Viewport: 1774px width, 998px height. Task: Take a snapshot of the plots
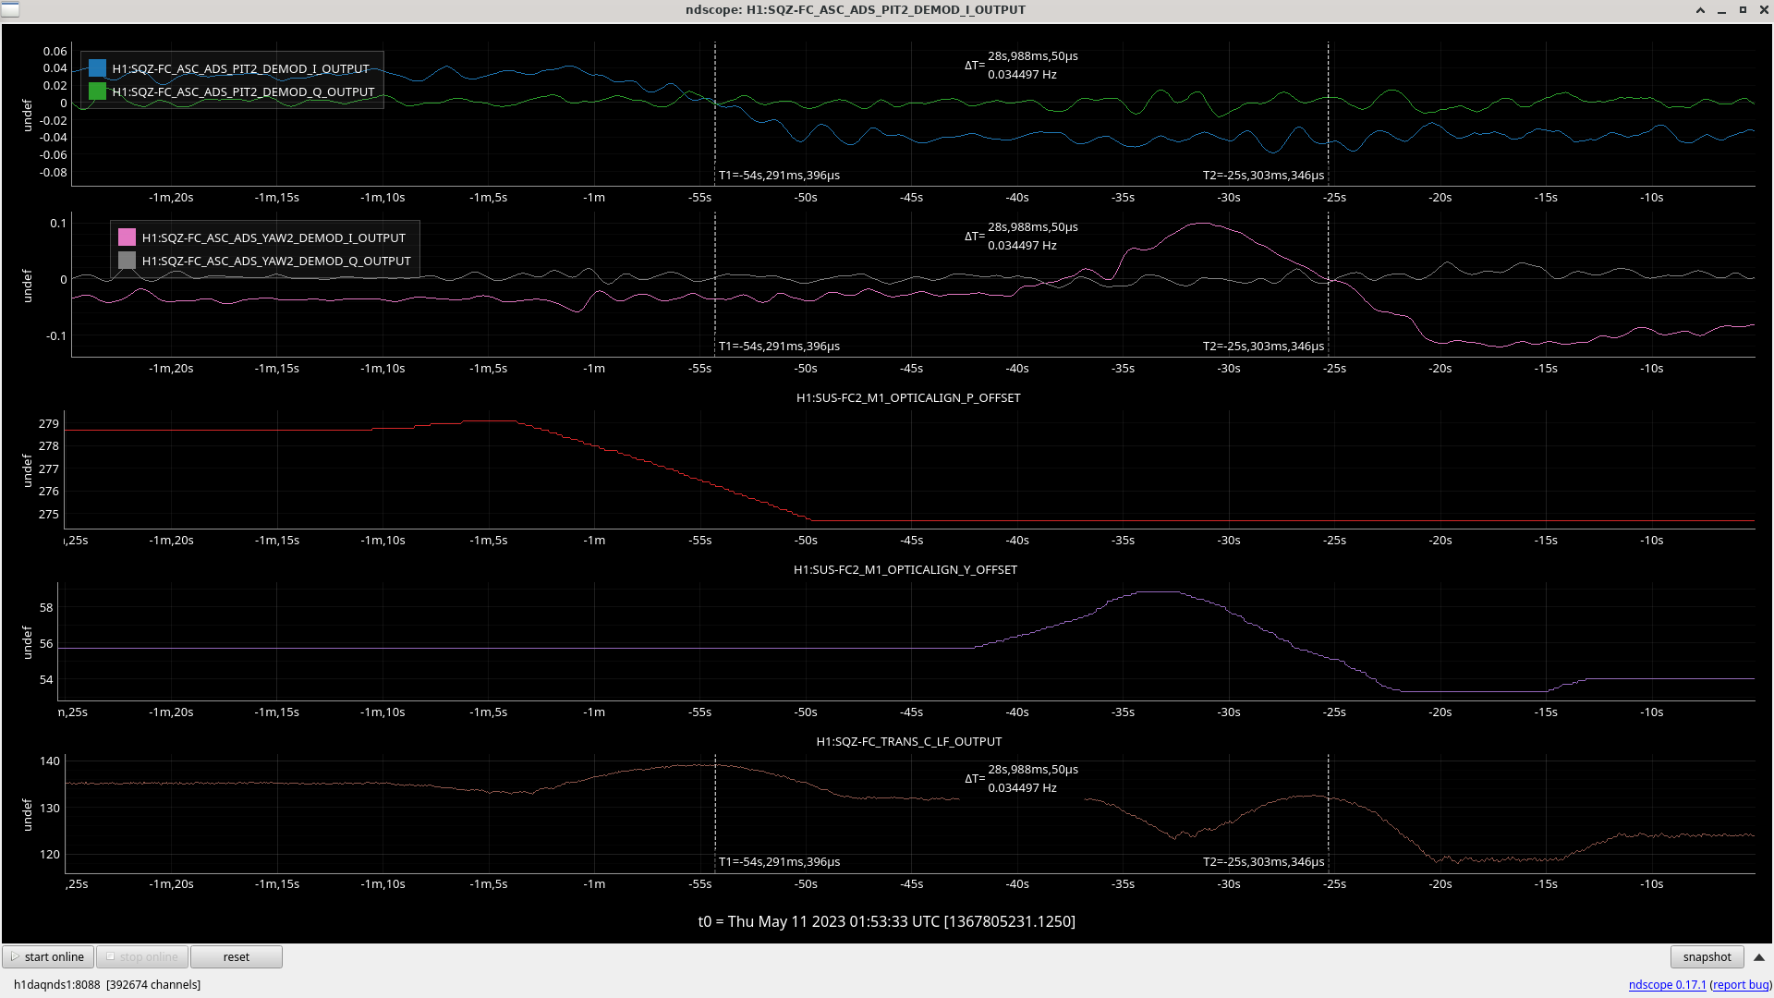pyautogui.click(x=1707, y=956)
